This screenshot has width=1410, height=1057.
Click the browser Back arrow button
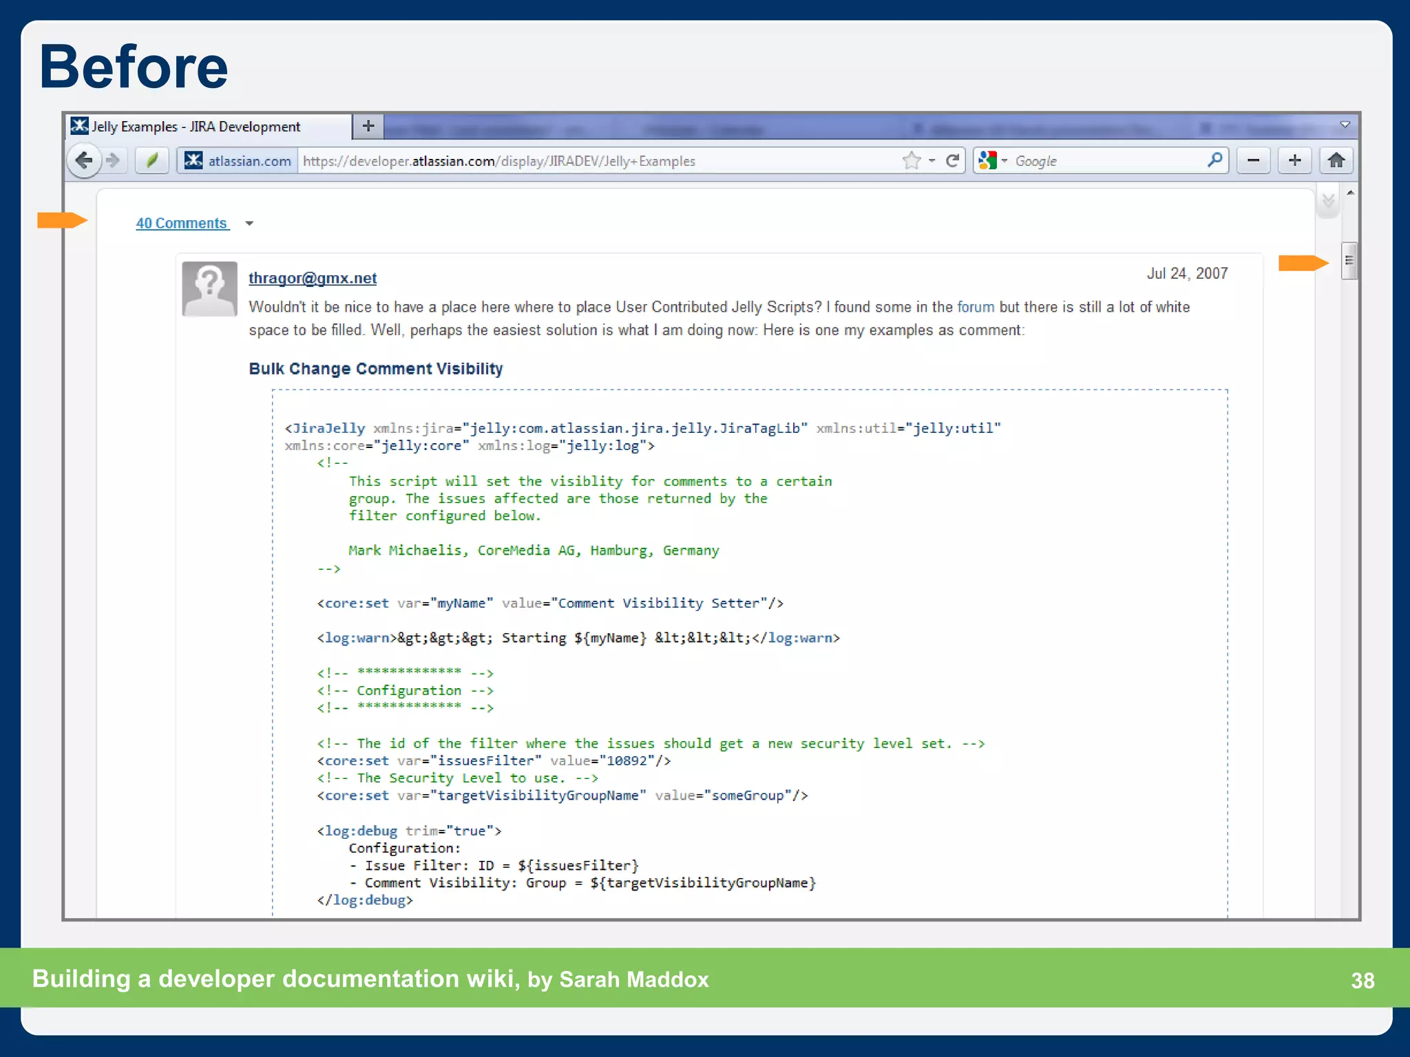pos(84,161)
